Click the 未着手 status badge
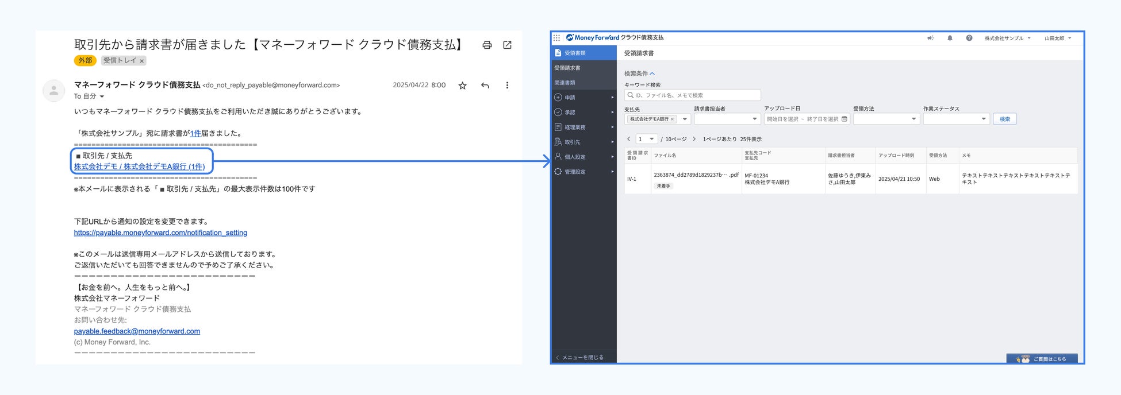The width and height of the screenshot is (1121, 395). coord(663,186)
